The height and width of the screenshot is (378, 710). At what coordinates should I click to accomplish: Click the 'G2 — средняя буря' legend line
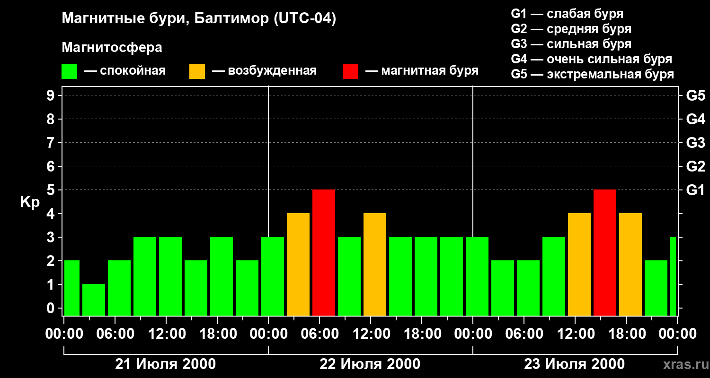(x=571, y=29)
